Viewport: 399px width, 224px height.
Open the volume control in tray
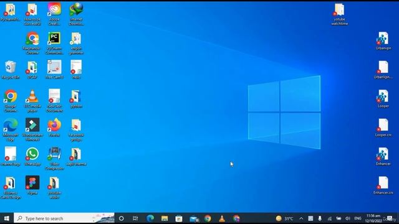(348, 218)
